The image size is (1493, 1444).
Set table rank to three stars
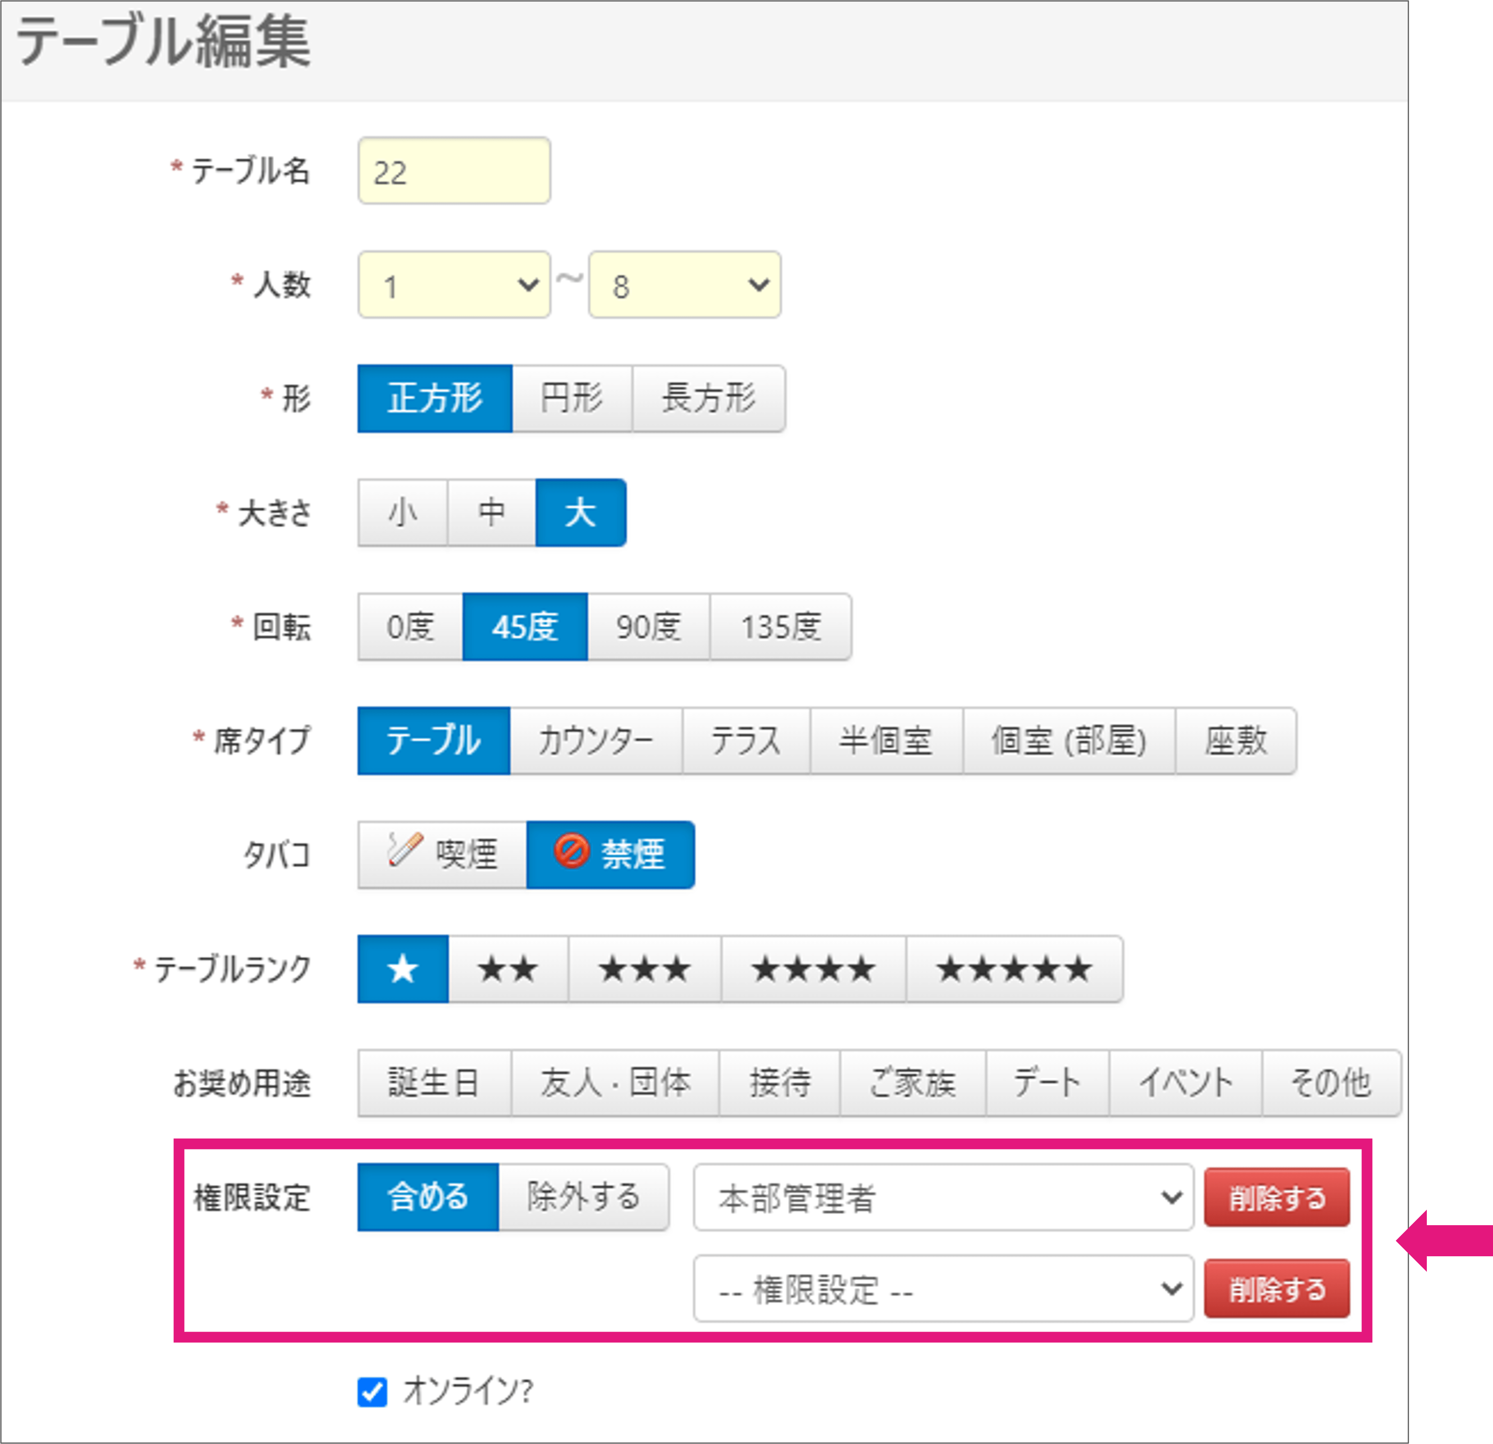click(x=644, y=969)
